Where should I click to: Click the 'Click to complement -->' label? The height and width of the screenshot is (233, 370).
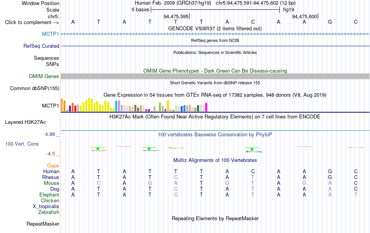(x=32, y=23)
